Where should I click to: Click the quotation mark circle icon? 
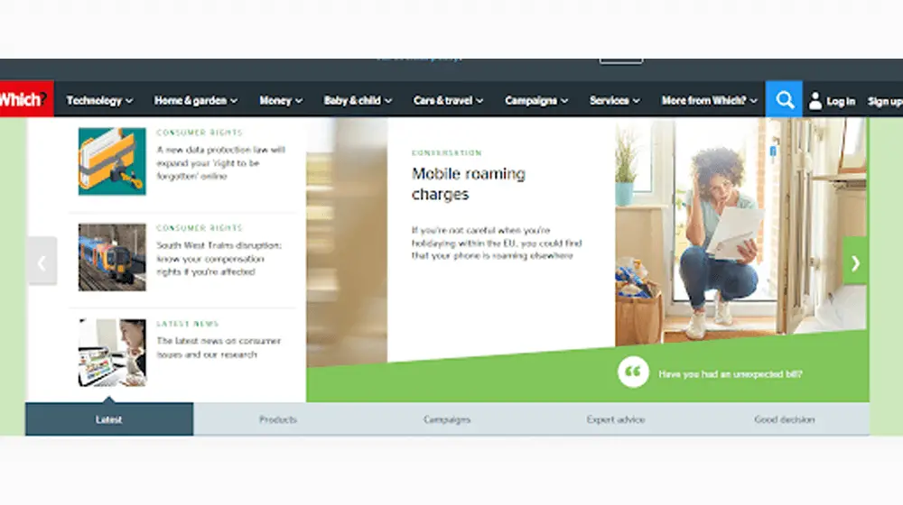click(x=633, y=372)
